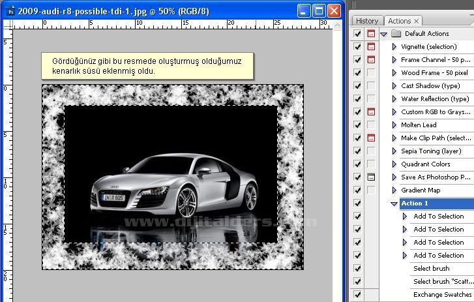Click the Frame Channel - 50 p... action name

coord(436,59)
